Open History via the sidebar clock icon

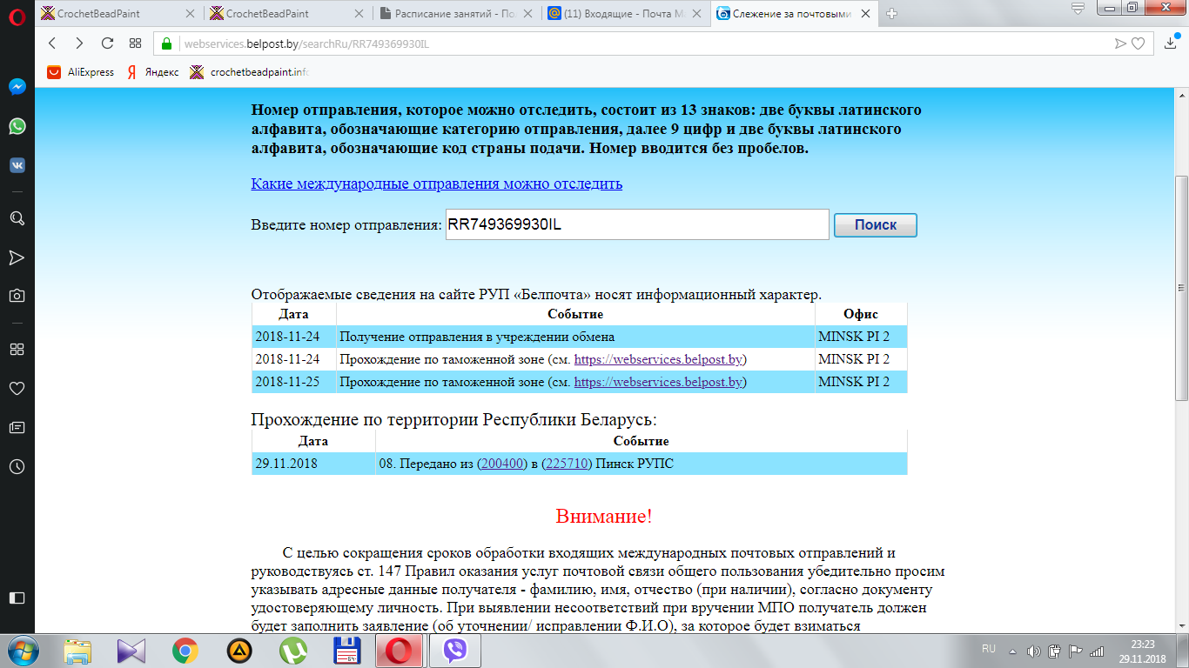point(17,467)
